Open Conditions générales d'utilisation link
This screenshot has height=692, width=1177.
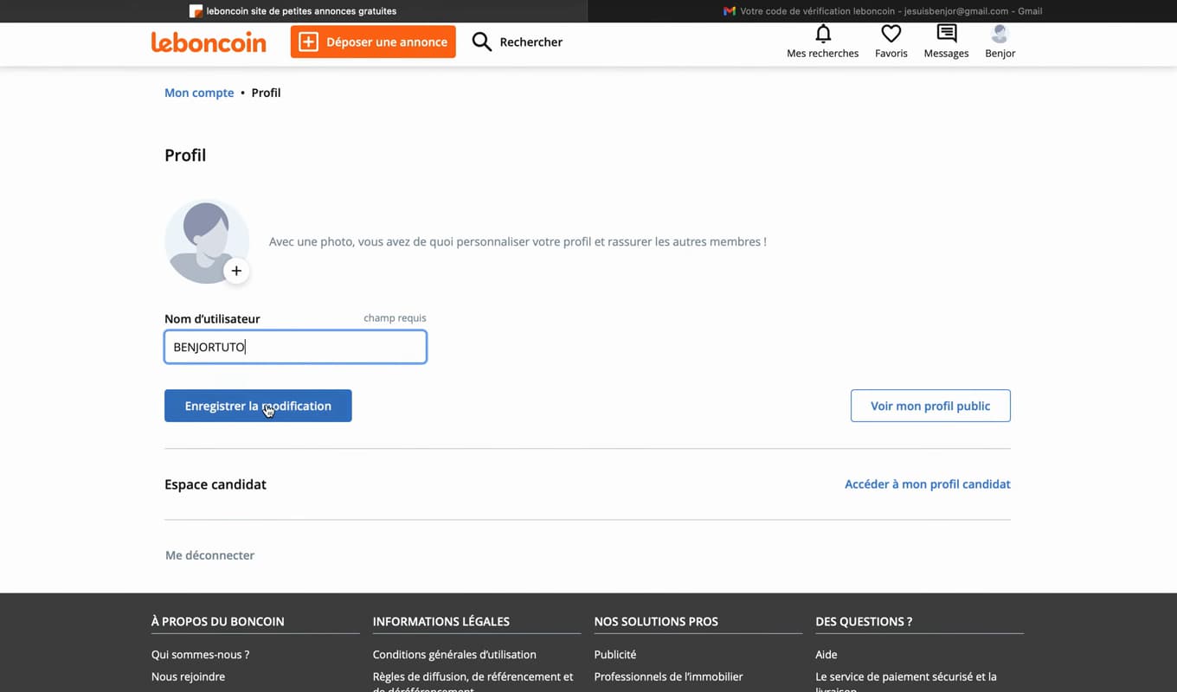(454, 655)
